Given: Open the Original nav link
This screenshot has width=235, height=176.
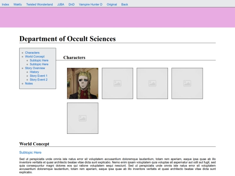Looking at the screenshot, I should 112,4.
